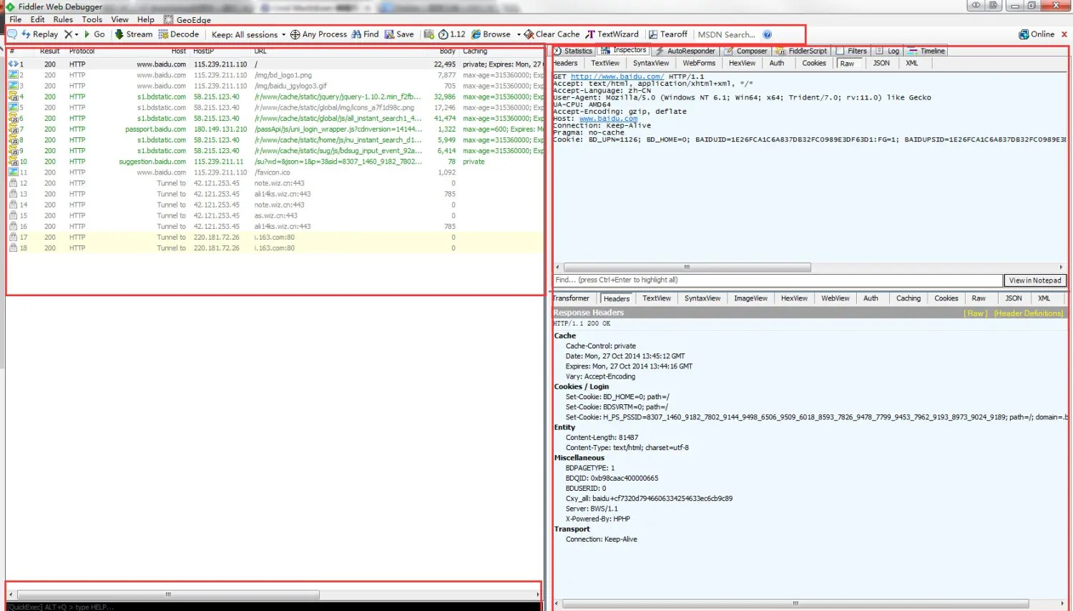The height and width of the screenshot is (611, 1073).
Task: Expand the Browse dropdown arrow
Action: 519,34
